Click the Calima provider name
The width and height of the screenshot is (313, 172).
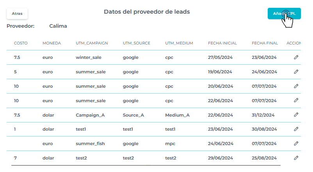(x=58, y=26)
